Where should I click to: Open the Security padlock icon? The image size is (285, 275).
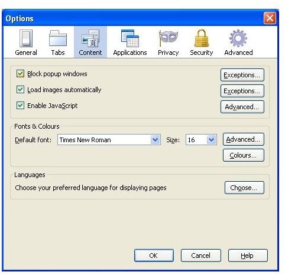[202, 38]
